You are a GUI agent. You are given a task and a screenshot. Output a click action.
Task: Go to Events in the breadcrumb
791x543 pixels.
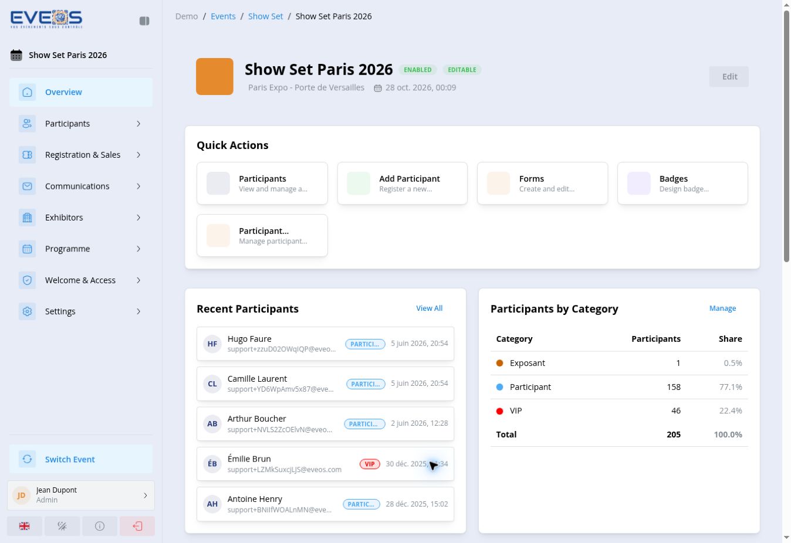223,16
